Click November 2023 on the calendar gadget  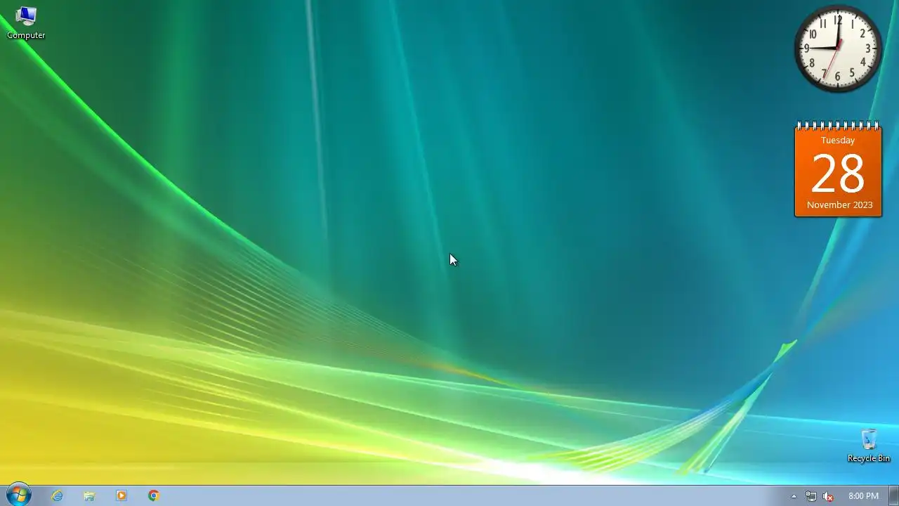tap(839, 205)
